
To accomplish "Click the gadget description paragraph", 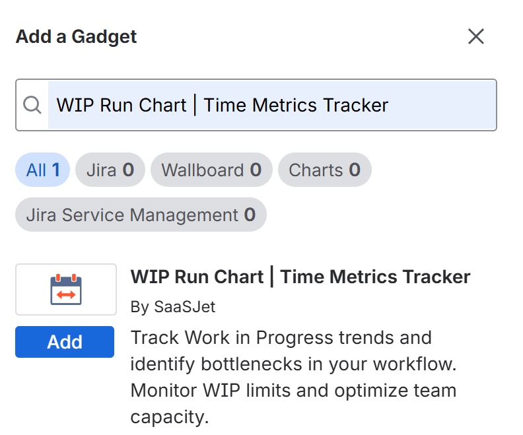I will (294, 377).
